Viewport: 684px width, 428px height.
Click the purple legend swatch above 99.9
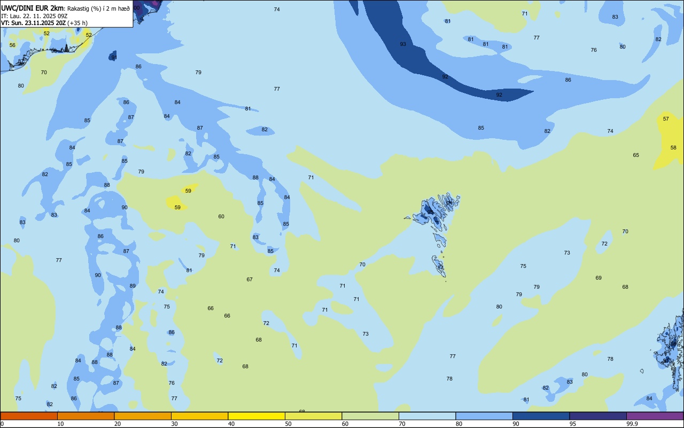click(655, 416)
